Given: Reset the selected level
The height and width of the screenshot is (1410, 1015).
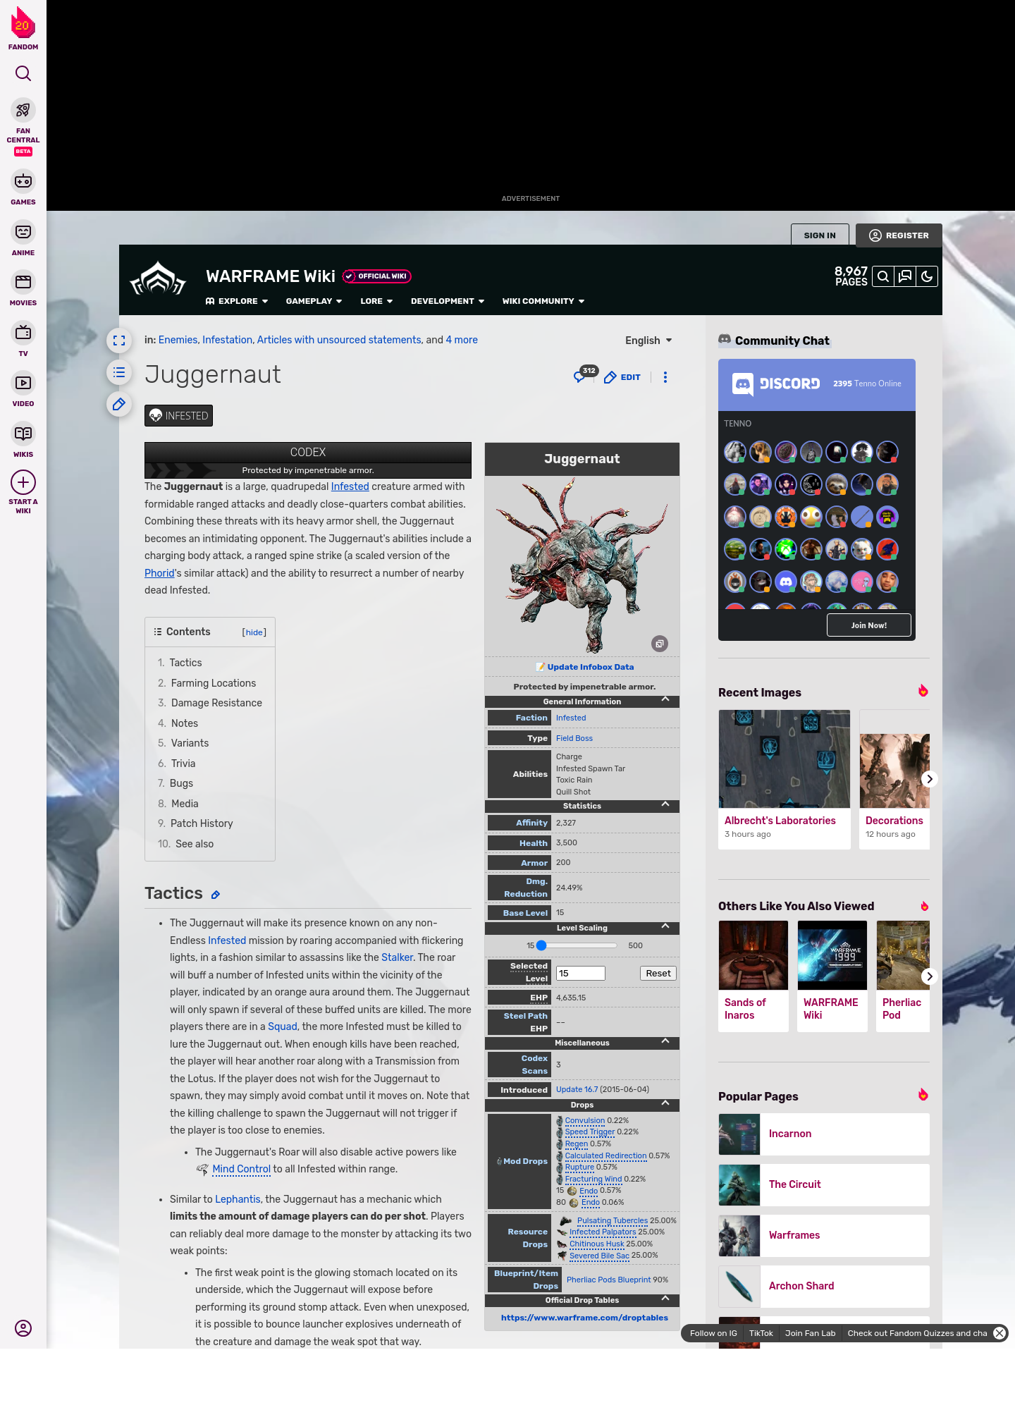Looking at the screenshot, I should click(x=658, y=974).
